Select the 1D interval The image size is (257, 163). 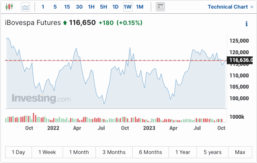click(x=115, y=7)
